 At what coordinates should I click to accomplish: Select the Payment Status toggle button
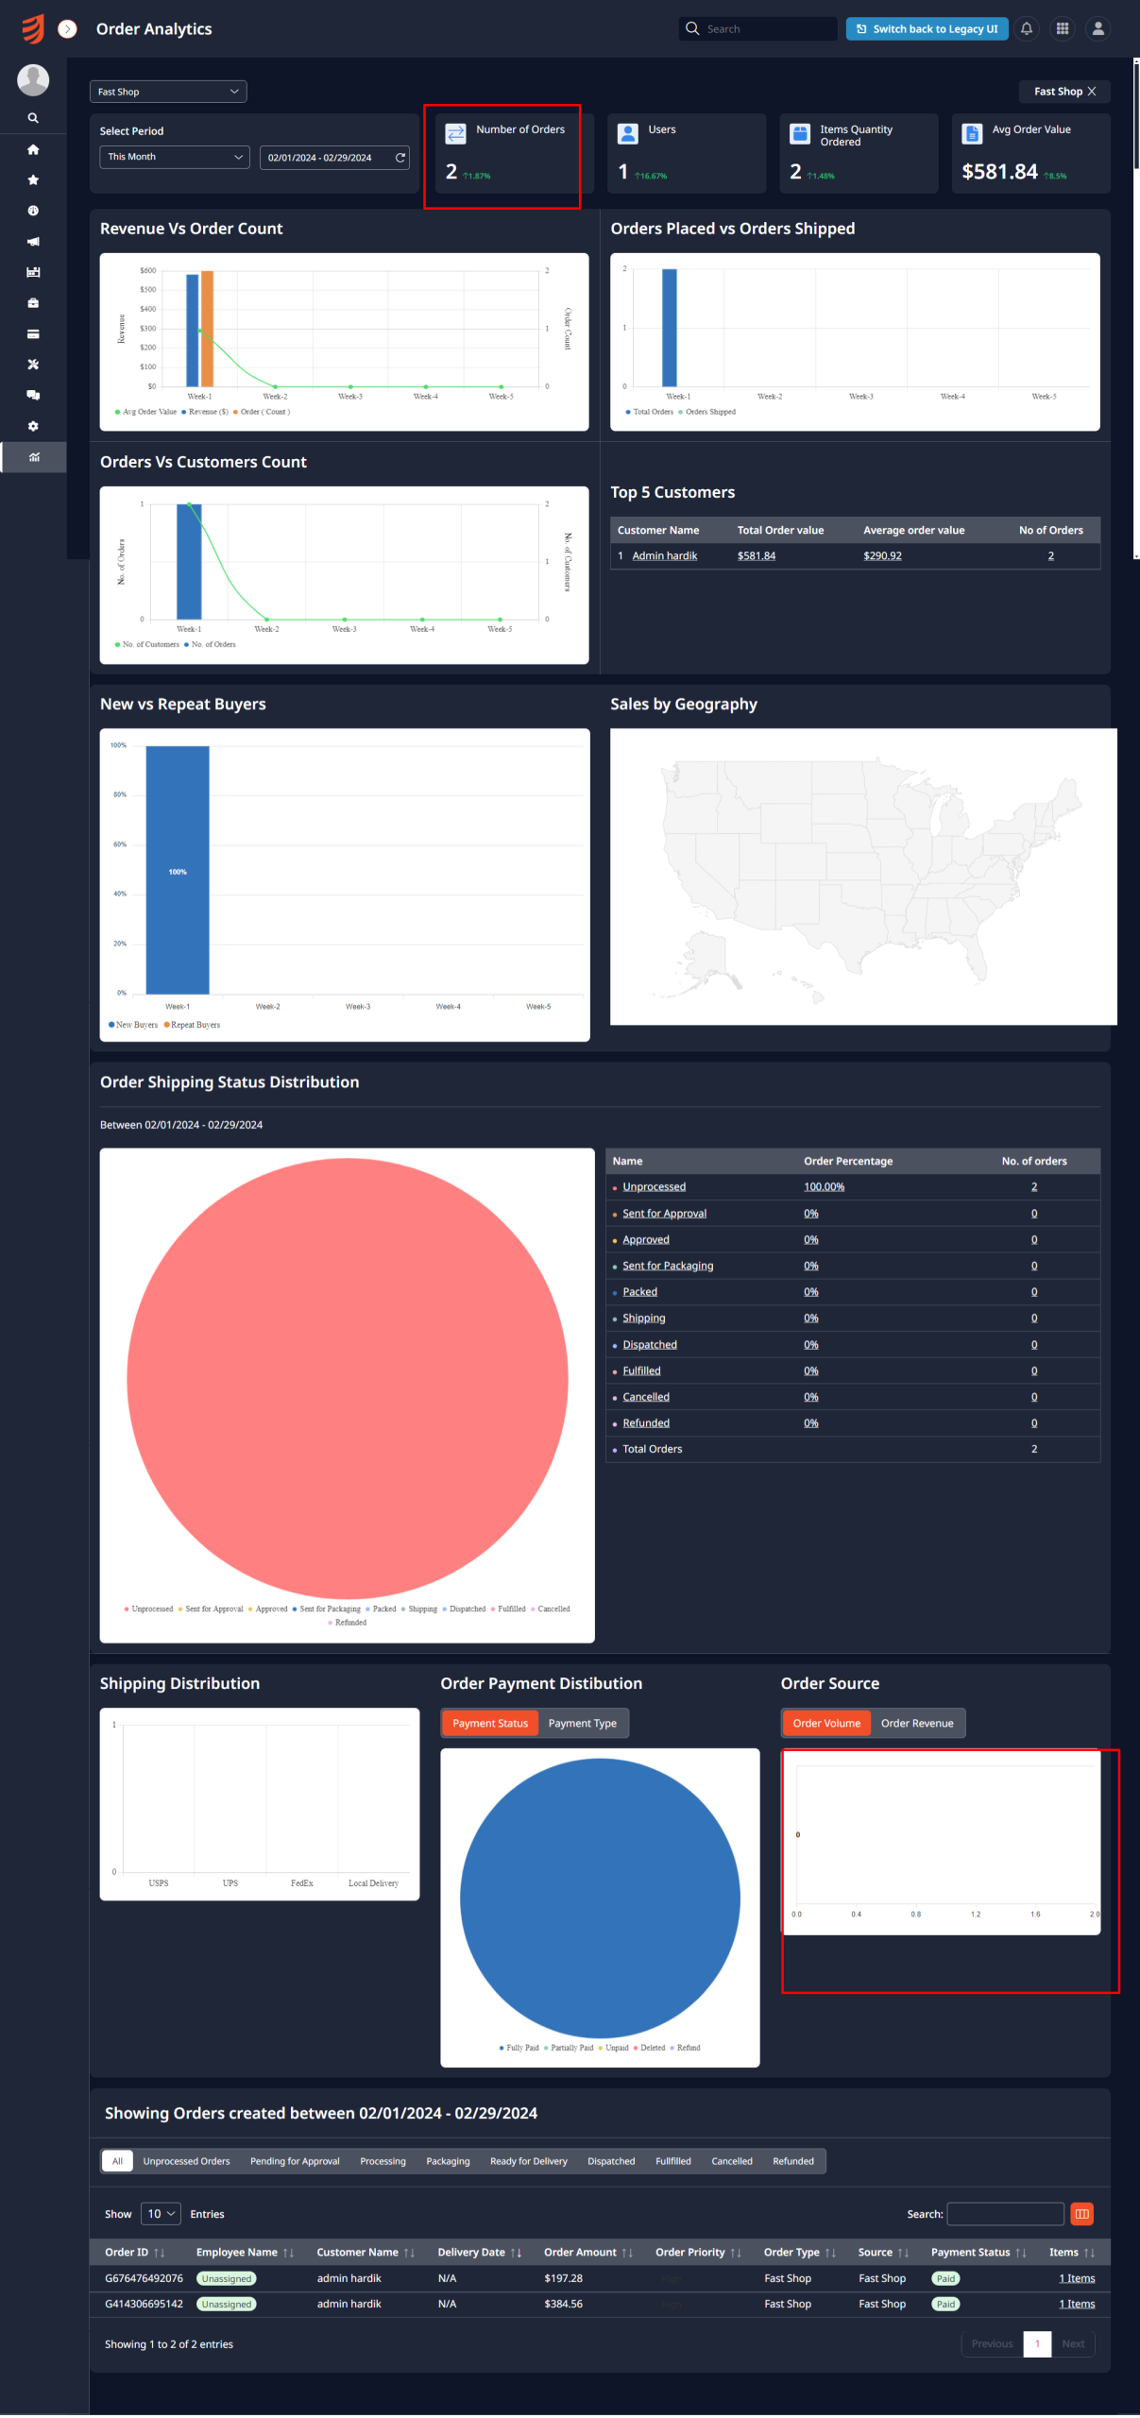[x=490, y=1723]
